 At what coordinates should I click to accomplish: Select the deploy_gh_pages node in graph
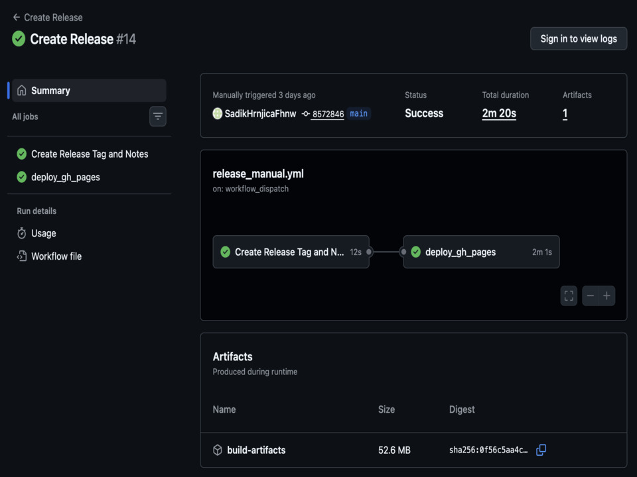(x=481, y=252)
